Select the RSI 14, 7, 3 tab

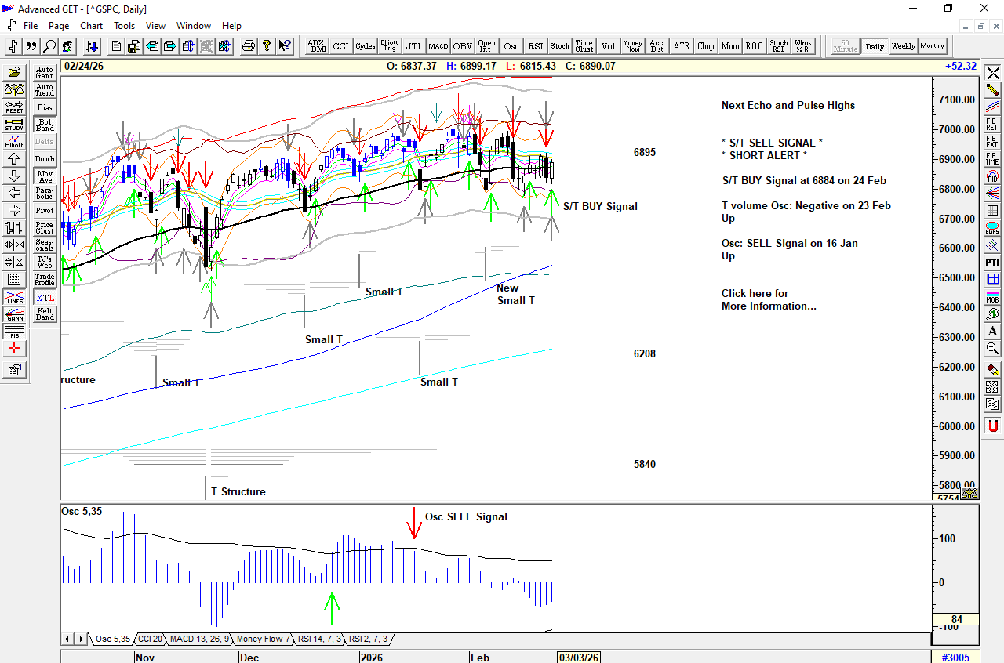point(319,639)
